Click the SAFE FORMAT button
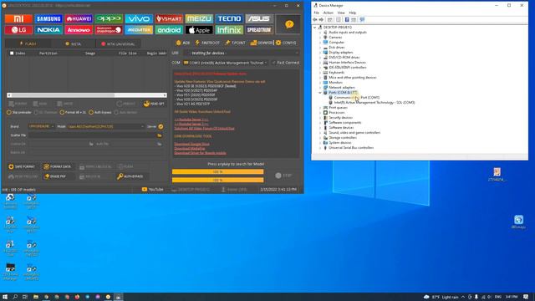This screenshot has width=535, height=301. (23, 166)
